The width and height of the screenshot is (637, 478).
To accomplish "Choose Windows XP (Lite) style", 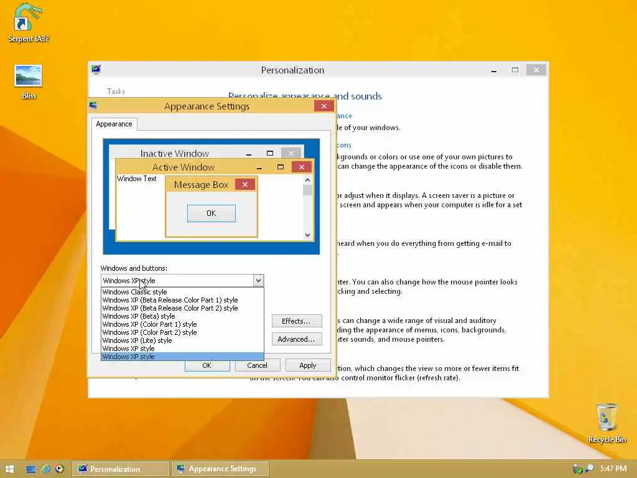I will coord(182,340).
